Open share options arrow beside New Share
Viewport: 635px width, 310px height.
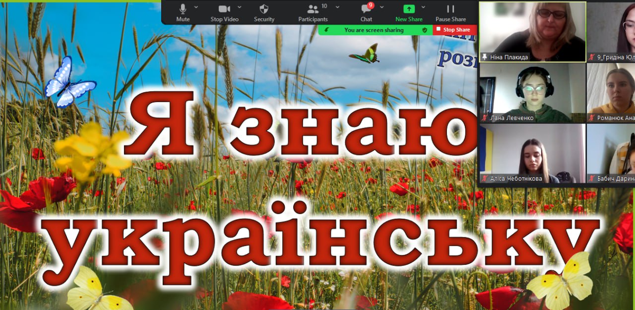(423, 7)
